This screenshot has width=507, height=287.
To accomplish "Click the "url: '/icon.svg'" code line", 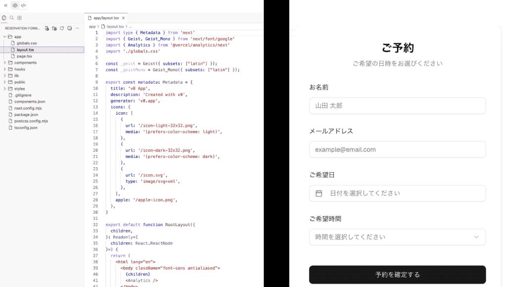I will tap(147, 175).
